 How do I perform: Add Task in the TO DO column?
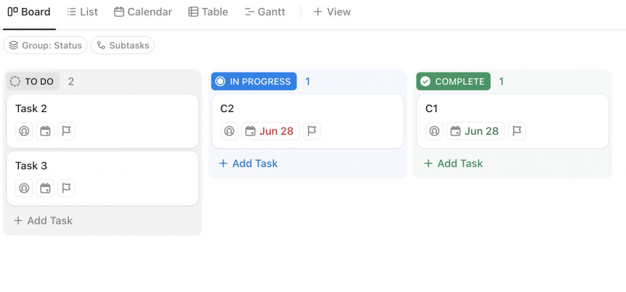point(43,221)
